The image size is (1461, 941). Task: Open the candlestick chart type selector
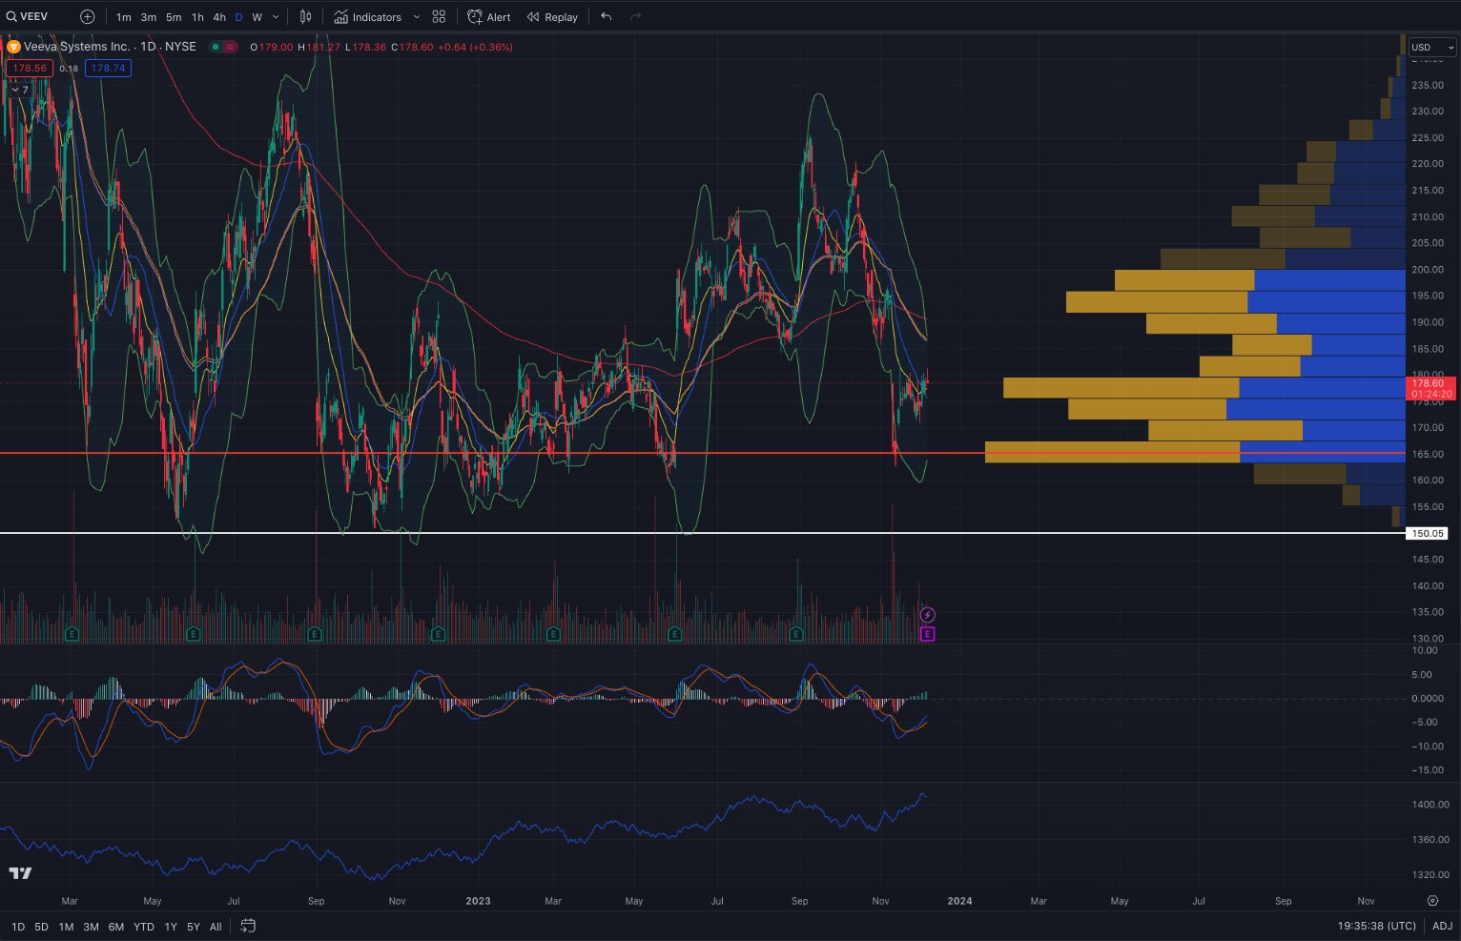click(x=306, y=16)
